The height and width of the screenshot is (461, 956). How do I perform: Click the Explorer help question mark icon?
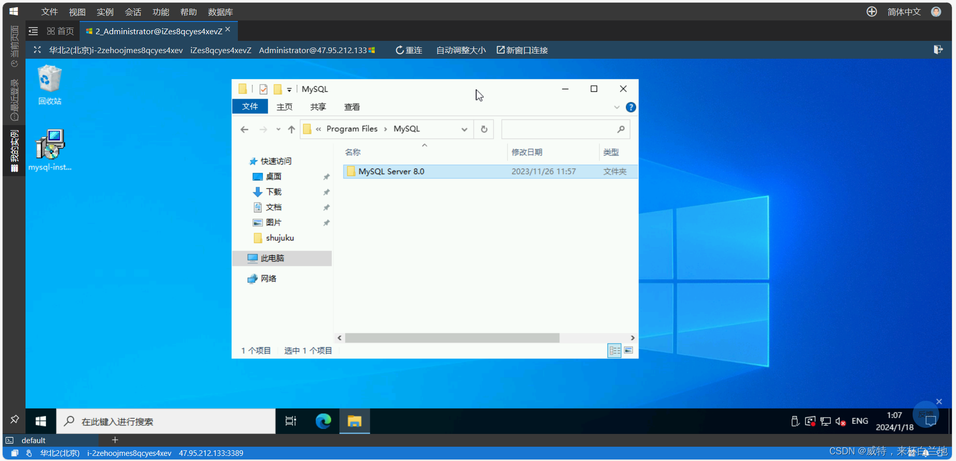(631, 107)
